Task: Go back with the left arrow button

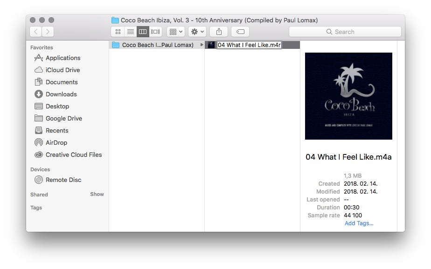Action: (x=36, y=32)
